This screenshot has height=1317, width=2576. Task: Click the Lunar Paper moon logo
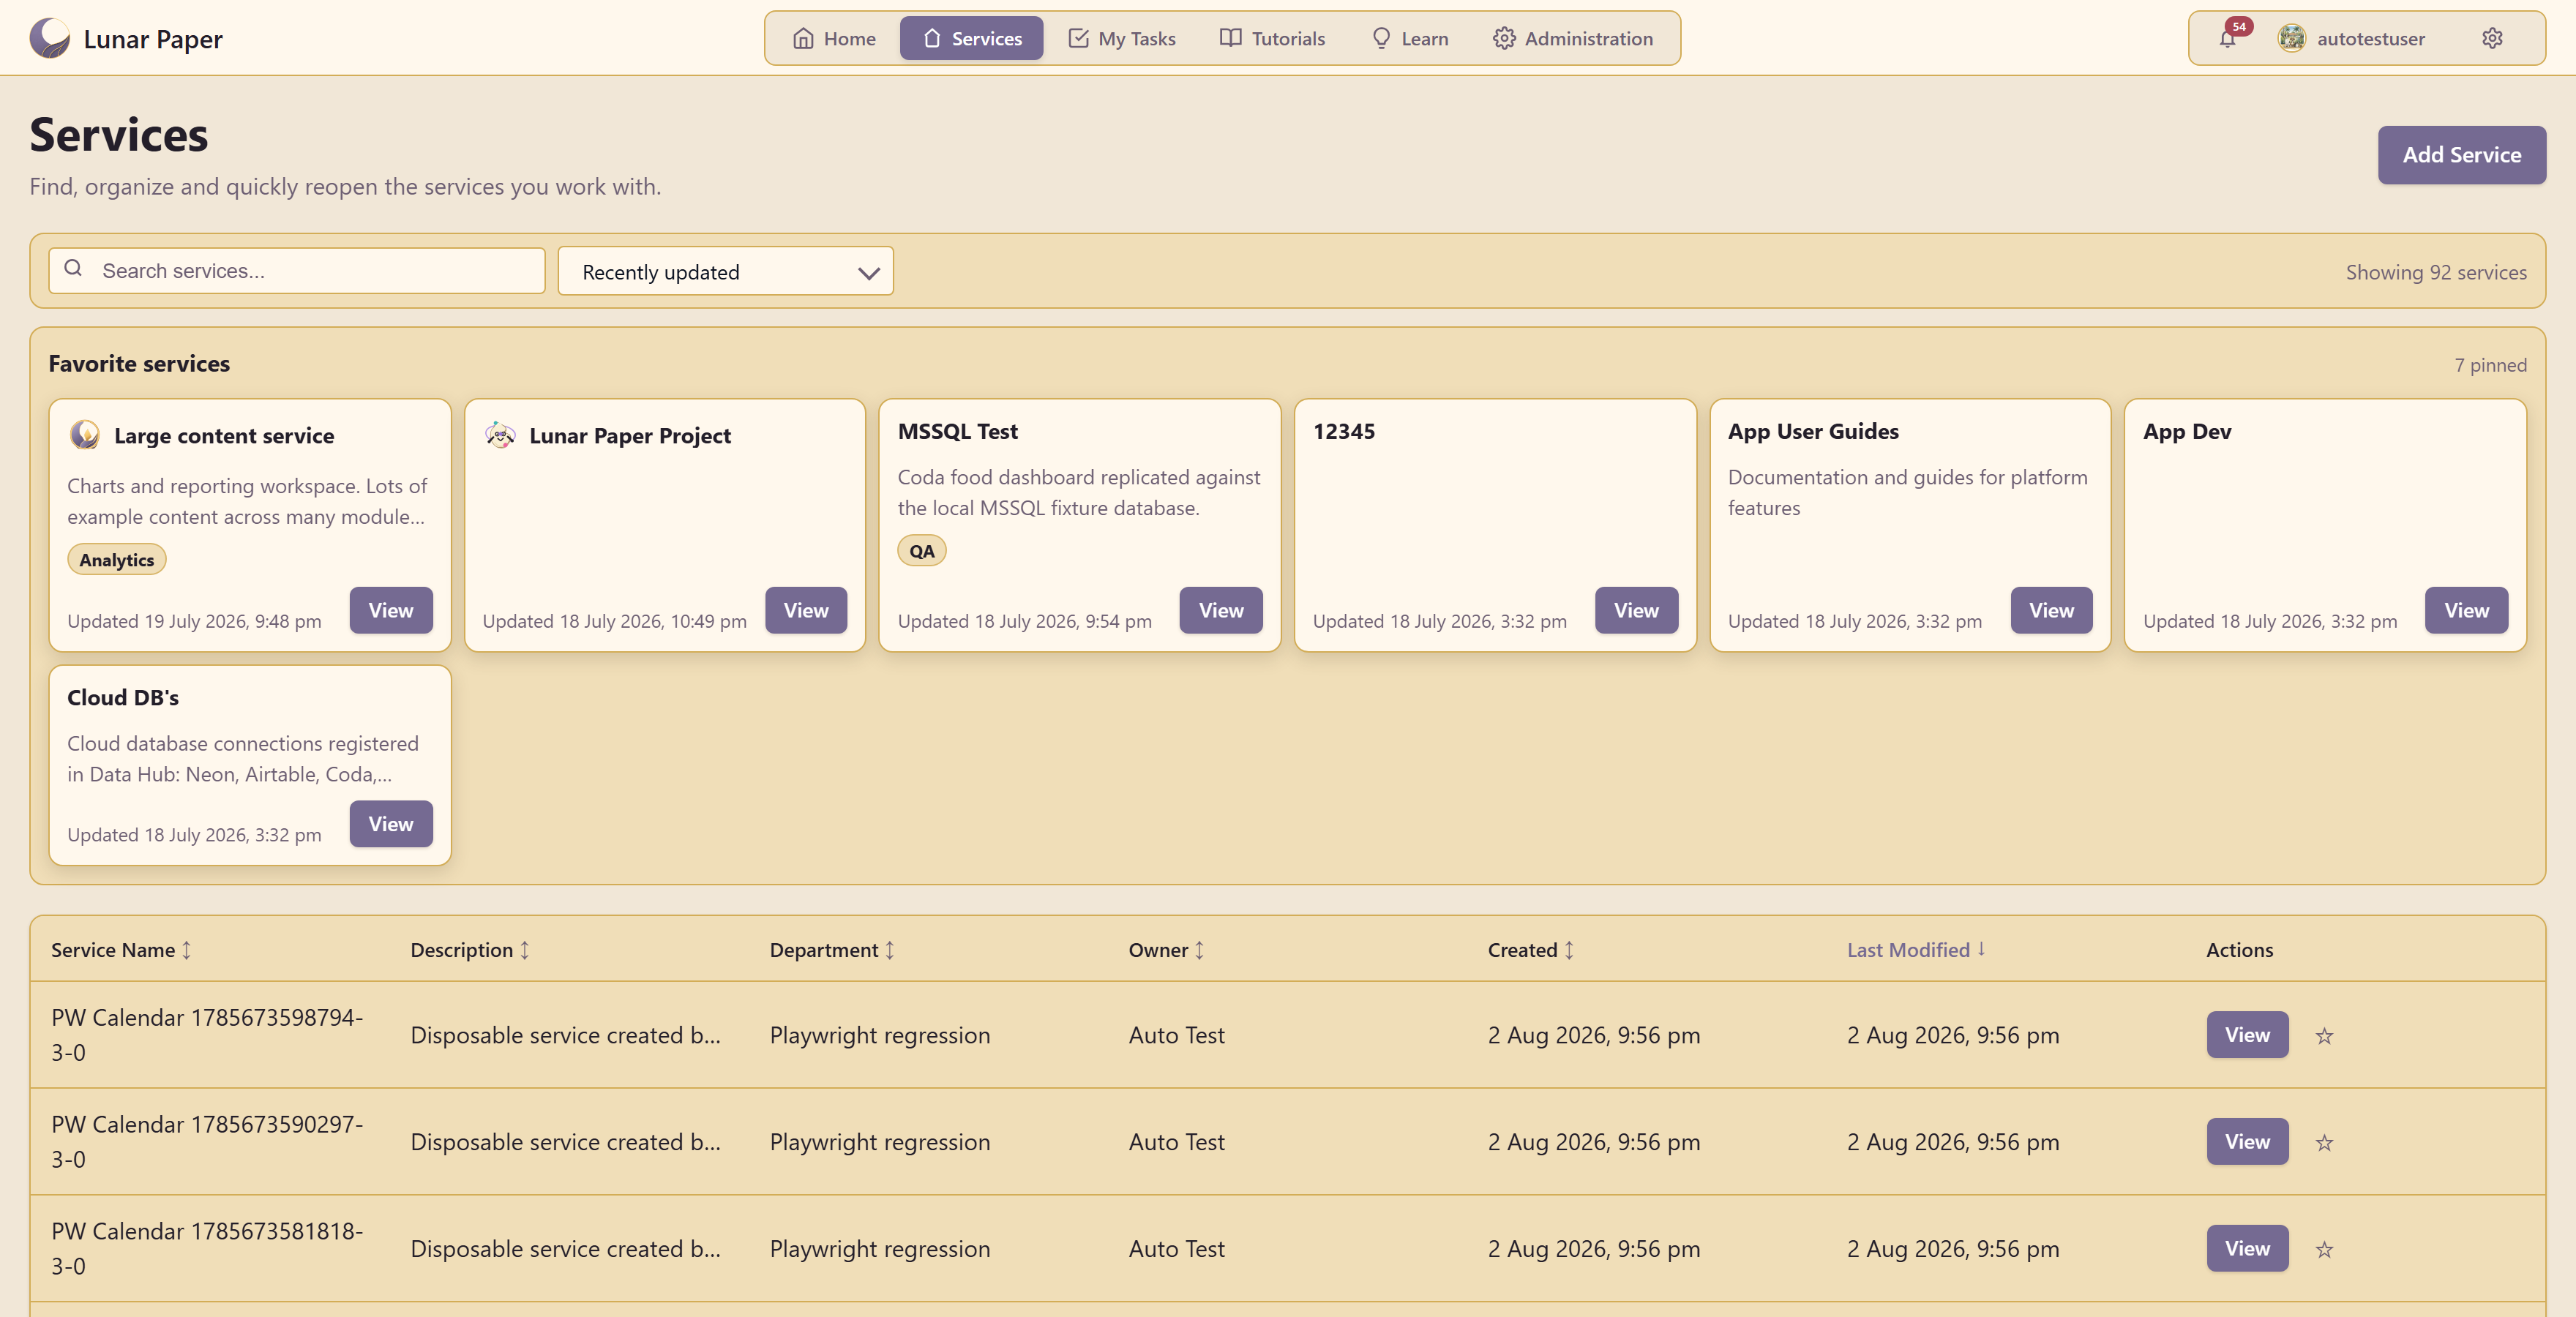point(50,38)
